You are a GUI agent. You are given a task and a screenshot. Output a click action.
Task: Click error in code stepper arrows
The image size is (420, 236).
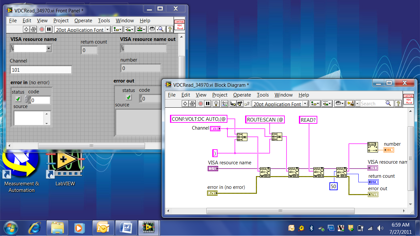[26, 99]
